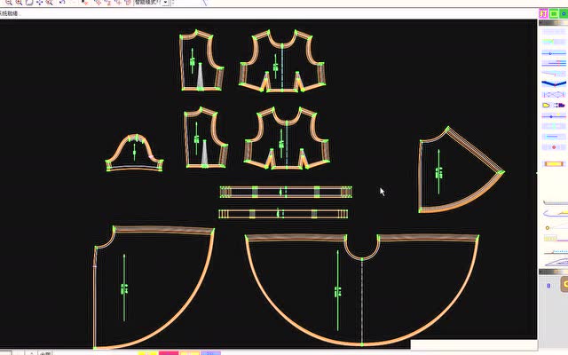
Task: Select the long waistband strip piece
Action: (286, 192)
